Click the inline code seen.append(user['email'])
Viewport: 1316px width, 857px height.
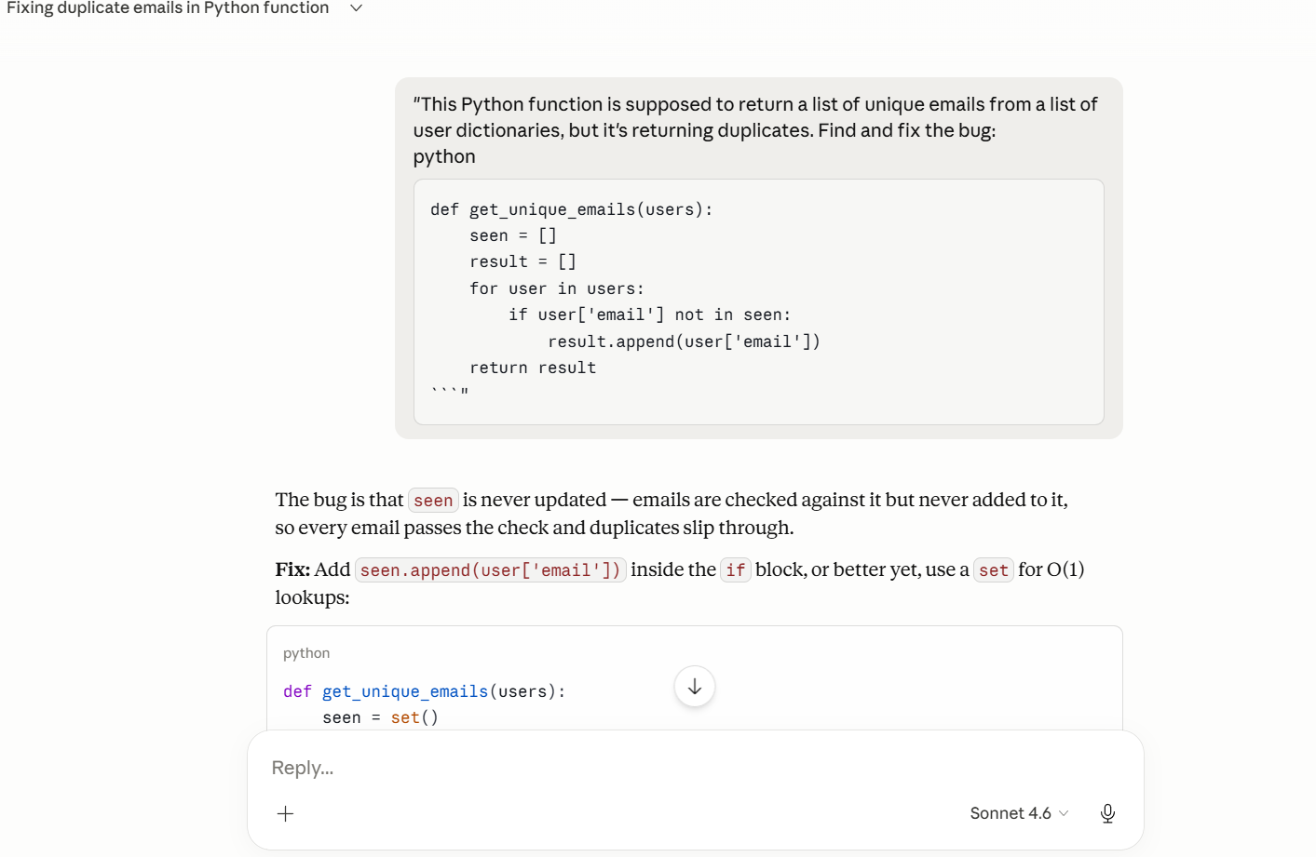(491, 570)
